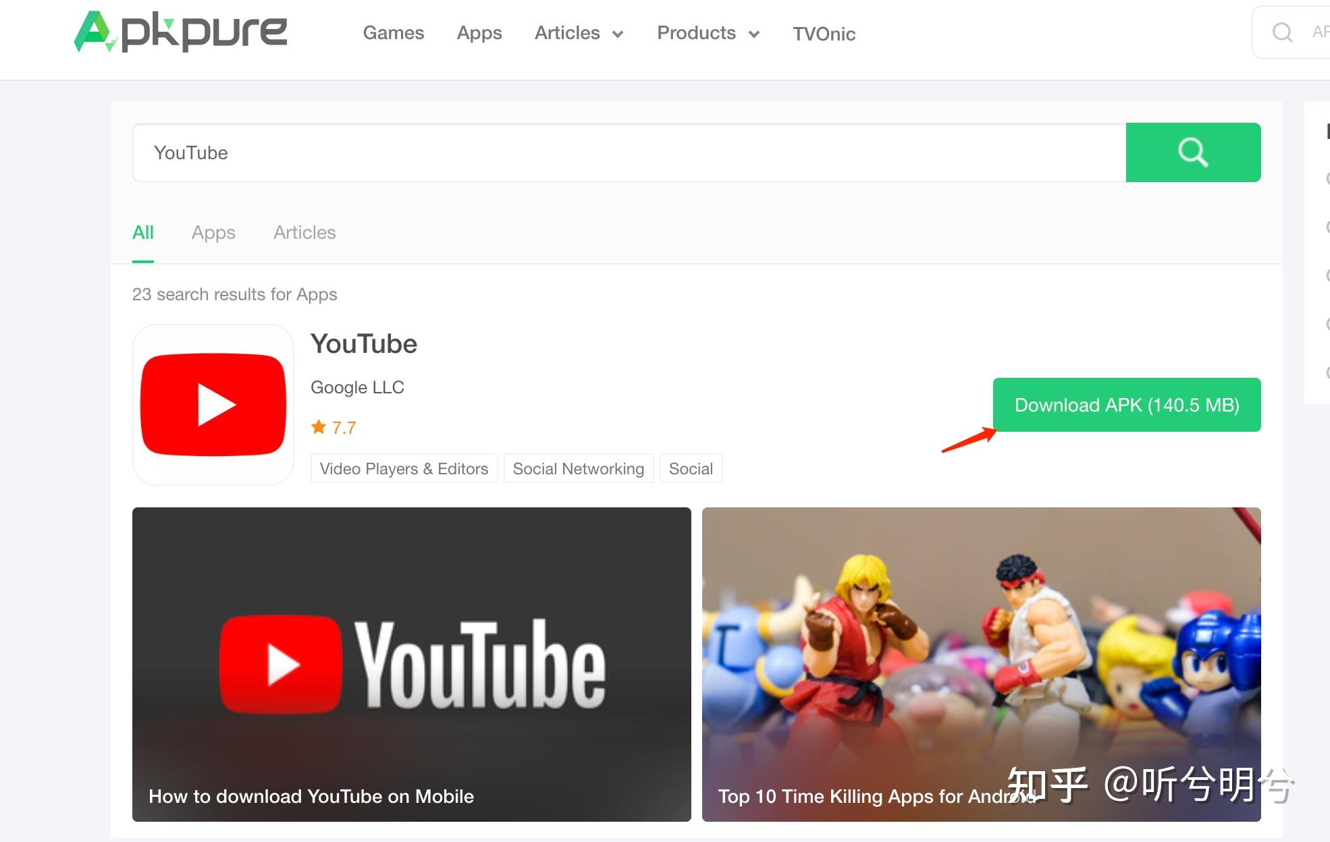Click the green search magnifier button
The image size is (1330, 842).
(1193, 152)
